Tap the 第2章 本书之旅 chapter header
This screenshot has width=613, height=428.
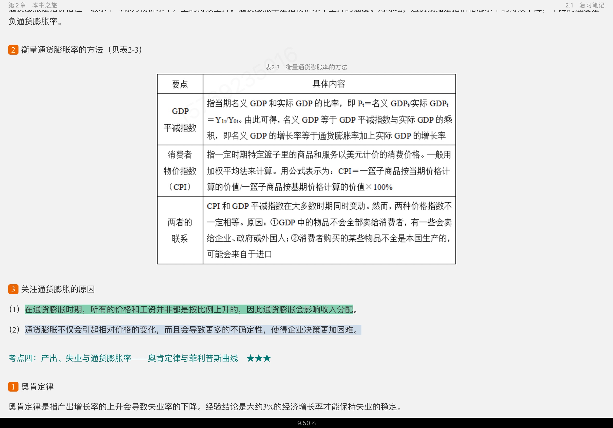click(33, 5)
